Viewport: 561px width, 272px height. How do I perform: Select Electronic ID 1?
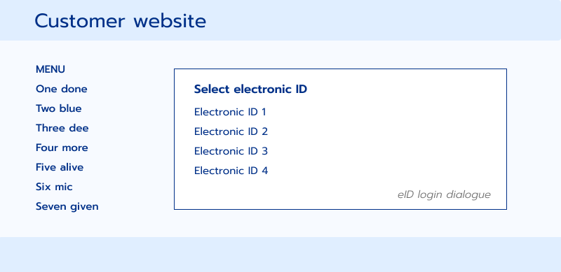tap(230, 112)
